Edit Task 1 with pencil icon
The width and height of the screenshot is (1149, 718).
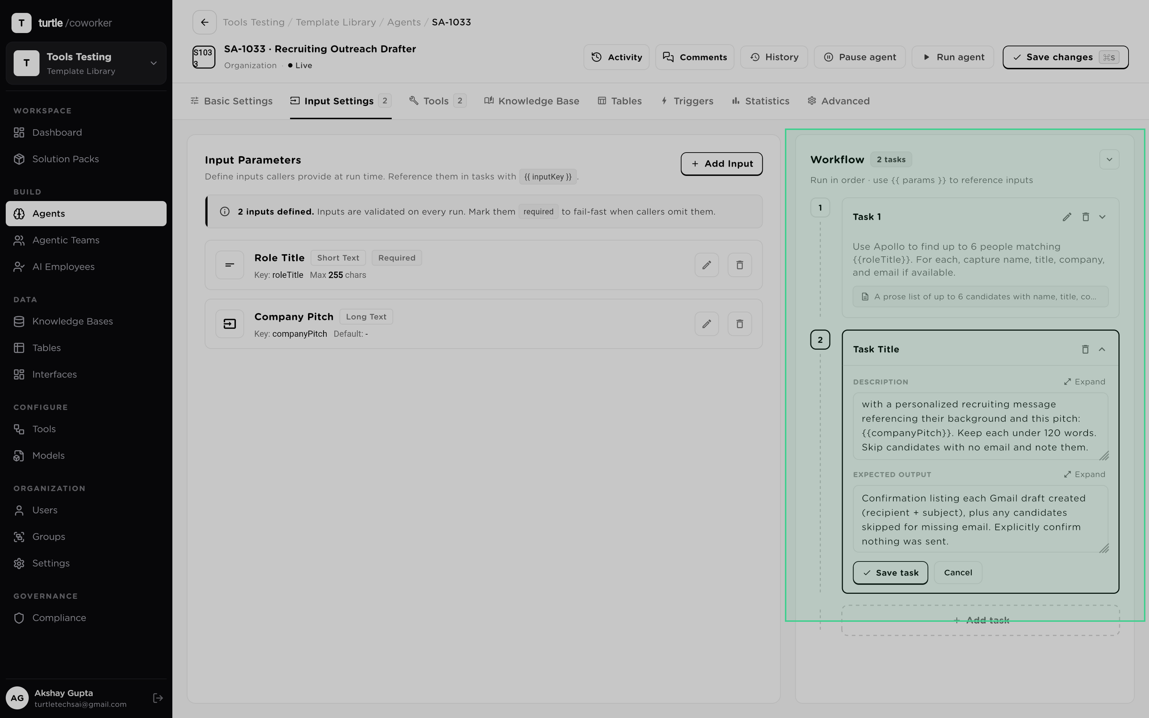click(1067, 217)
